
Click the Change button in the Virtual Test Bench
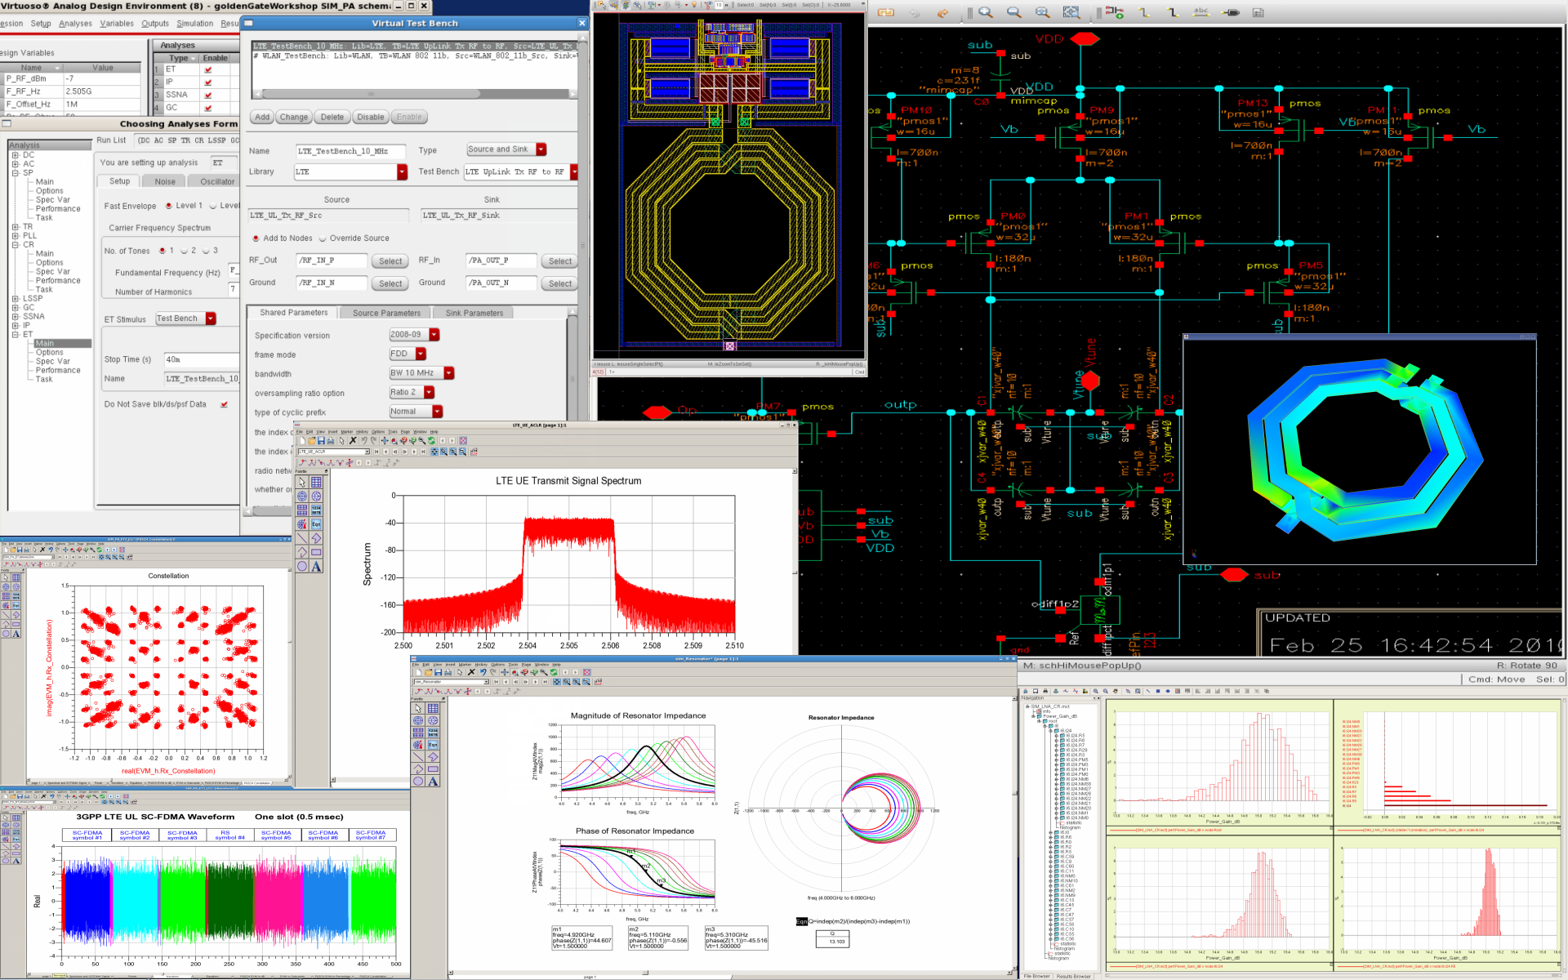pyautogui.click(x=293, y=117)
